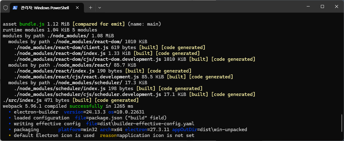Screen dimensions: 344x141
Task: Maximize the terminal window
Action: (x=322, y=6)
